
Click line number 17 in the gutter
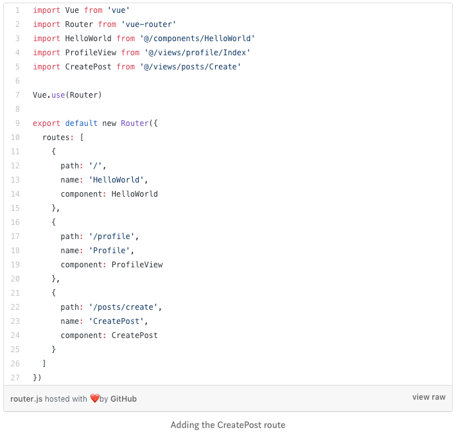15,236
